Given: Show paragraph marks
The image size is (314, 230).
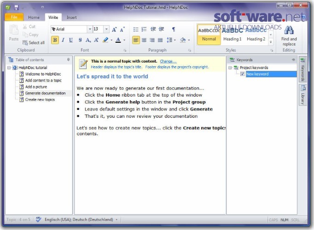Looking at the screenshot, I should click(x=174, y=29).
